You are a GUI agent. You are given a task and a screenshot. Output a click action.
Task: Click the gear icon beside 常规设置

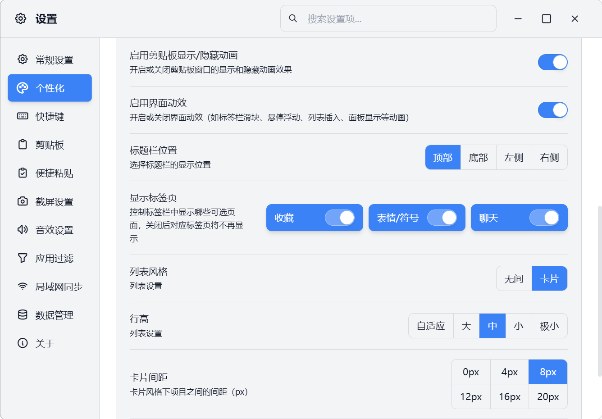coord(23,59)
